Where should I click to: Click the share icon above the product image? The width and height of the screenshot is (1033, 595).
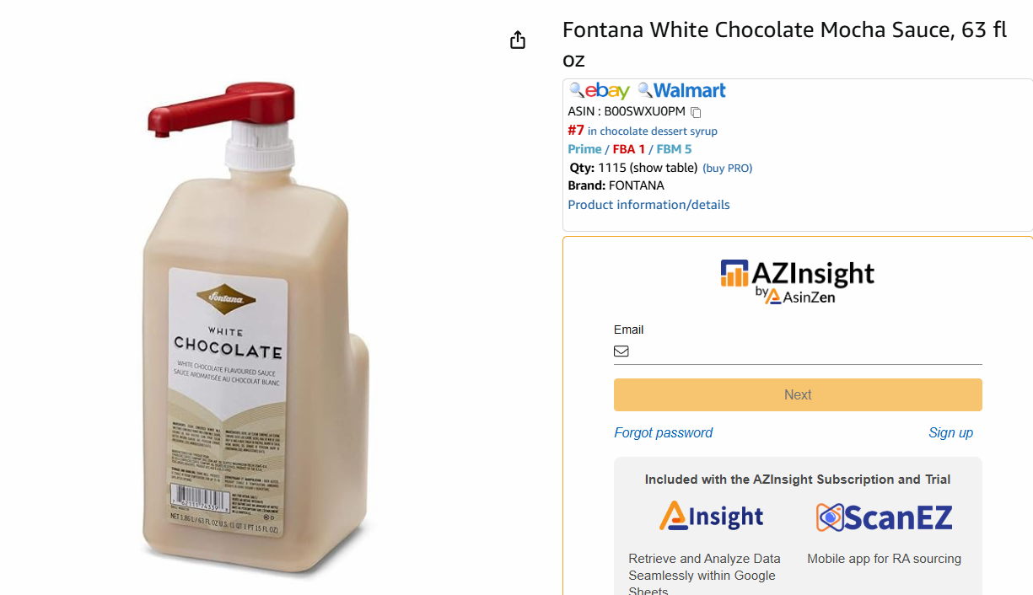(518, 40)
